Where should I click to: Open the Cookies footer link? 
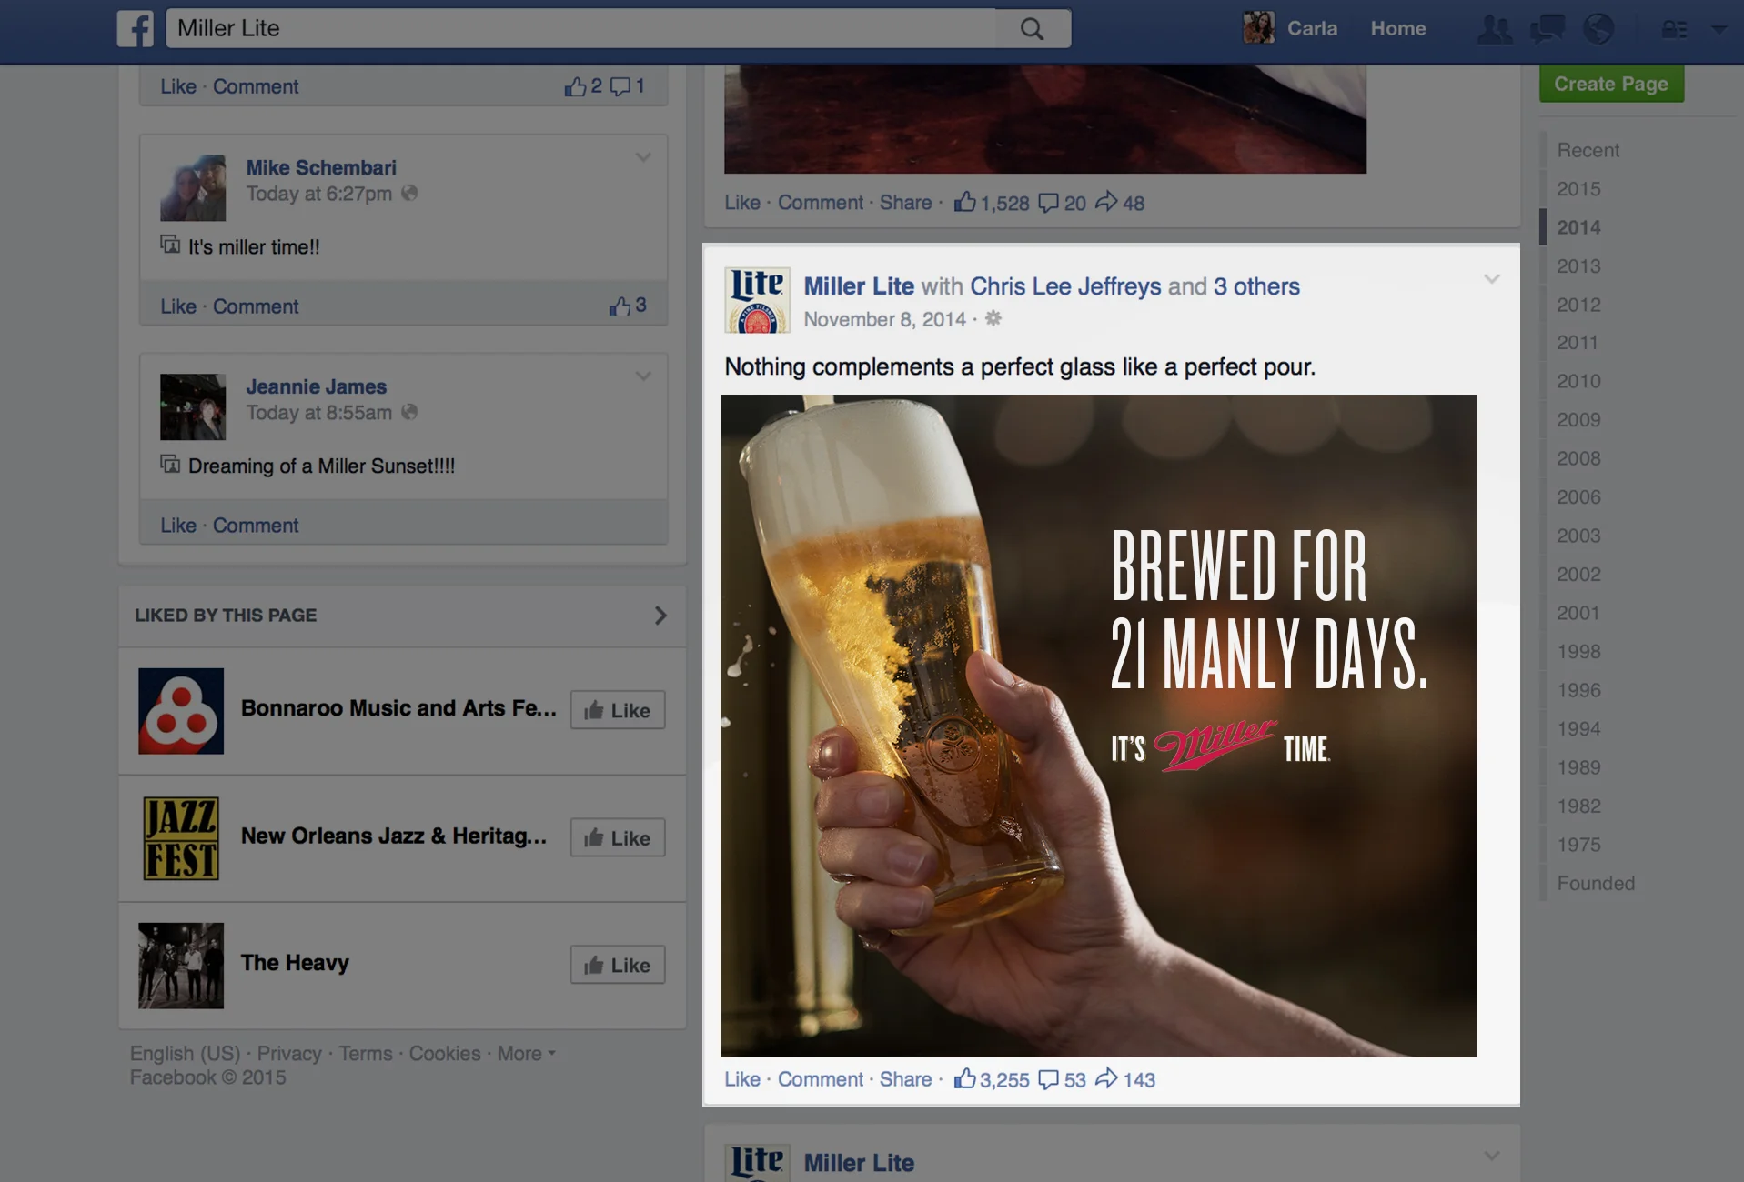click(x=445, y=1054)
